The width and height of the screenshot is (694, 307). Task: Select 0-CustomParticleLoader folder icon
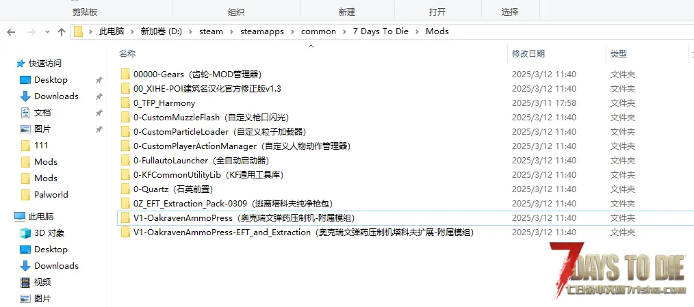125,132
